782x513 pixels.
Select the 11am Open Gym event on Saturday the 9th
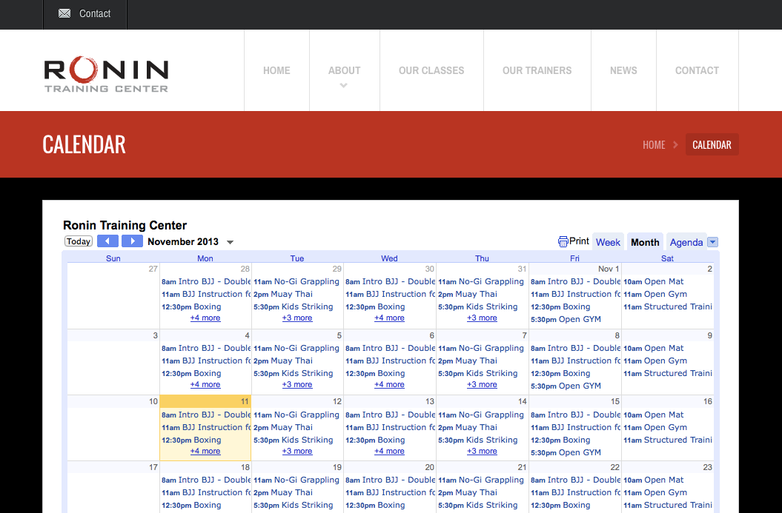(x=655, y=361)
